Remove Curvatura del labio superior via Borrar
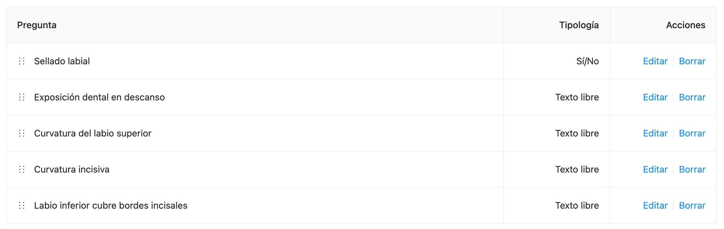724x229 pixels. [x=692, y=133]
